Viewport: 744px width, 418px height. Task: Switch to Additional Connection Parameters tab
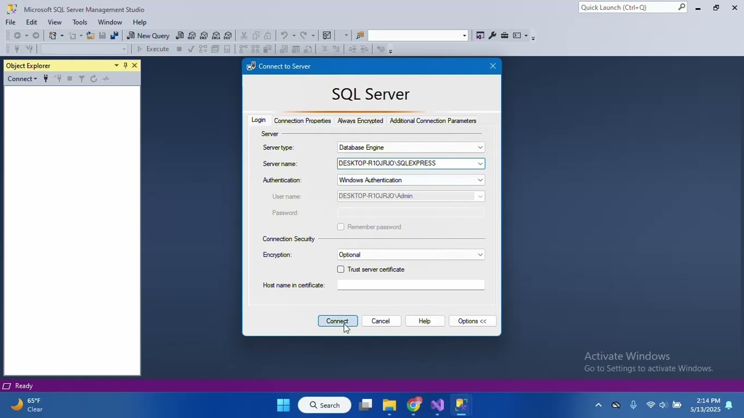[433, 121]
